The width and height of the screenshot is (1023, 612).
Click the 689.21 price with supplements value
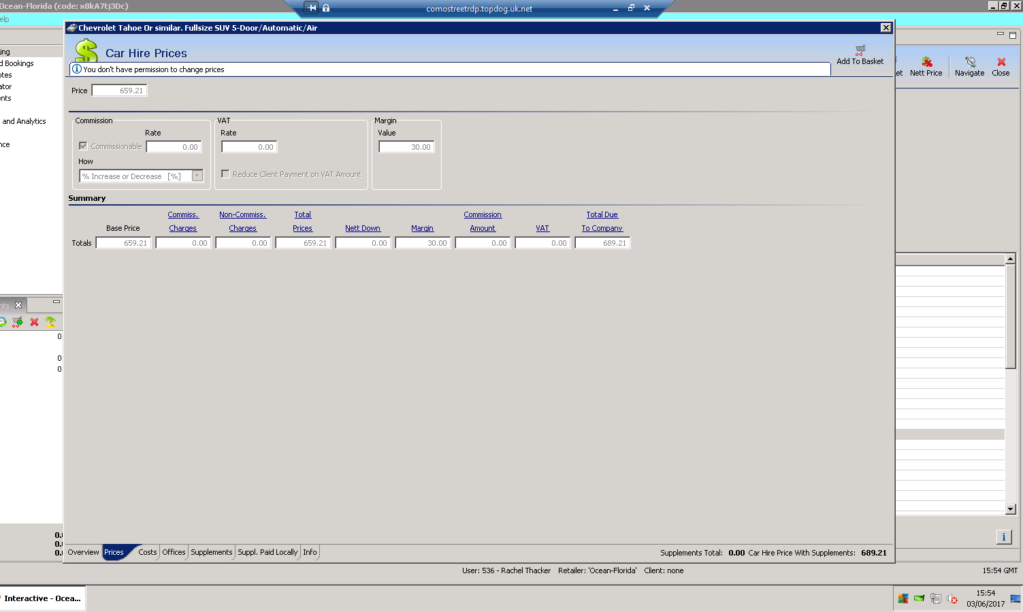pos(874,553)
